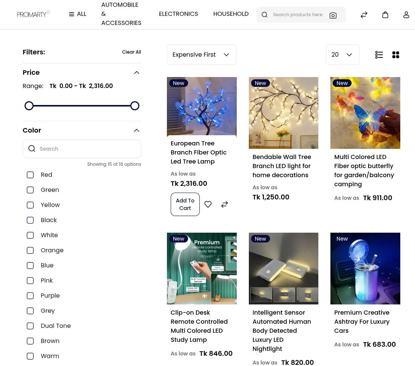Image resolution: width=415 pixels, height=366 pixels.
Task: Open Premium Creative Ashtray title
Action: 362,321
